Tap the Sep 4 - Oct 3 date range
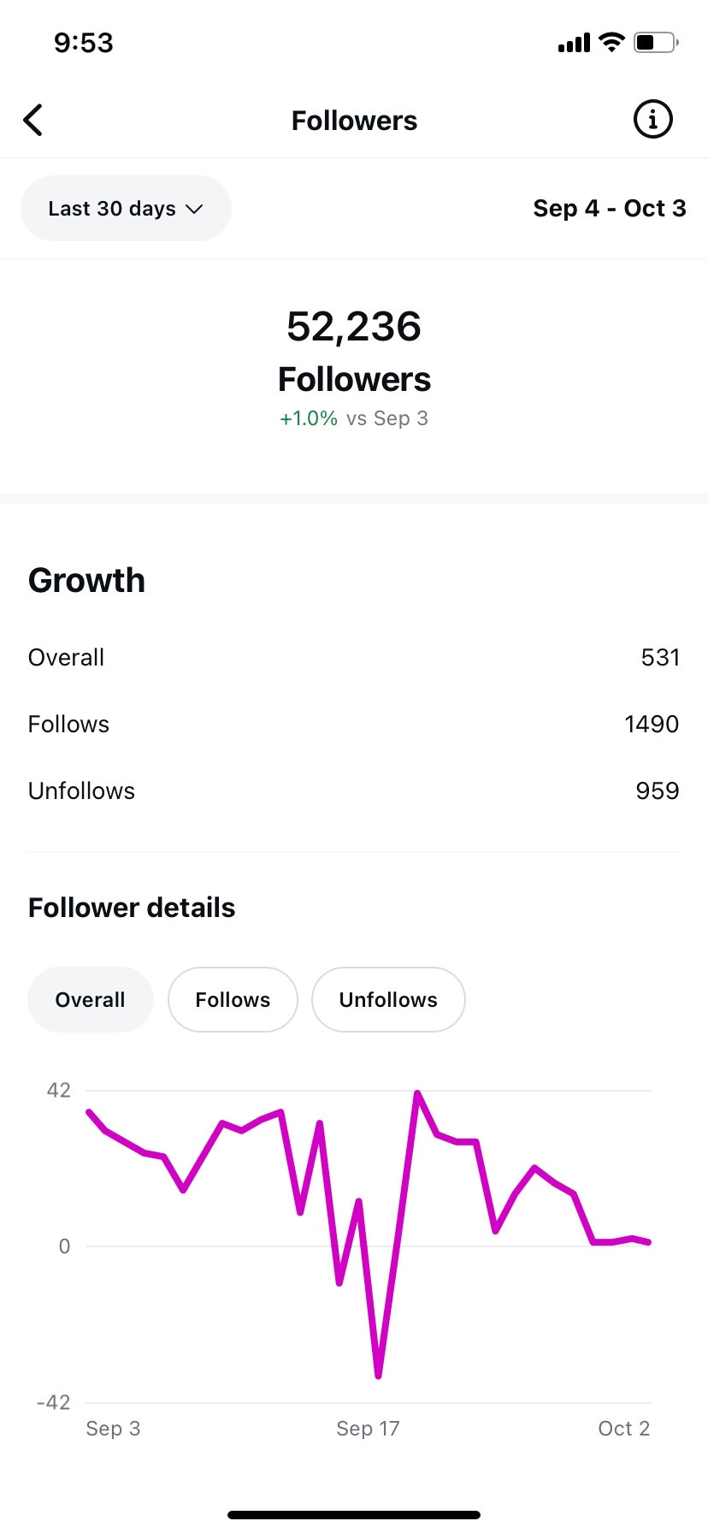This screenshot has height=1533, width=708. 609,209
